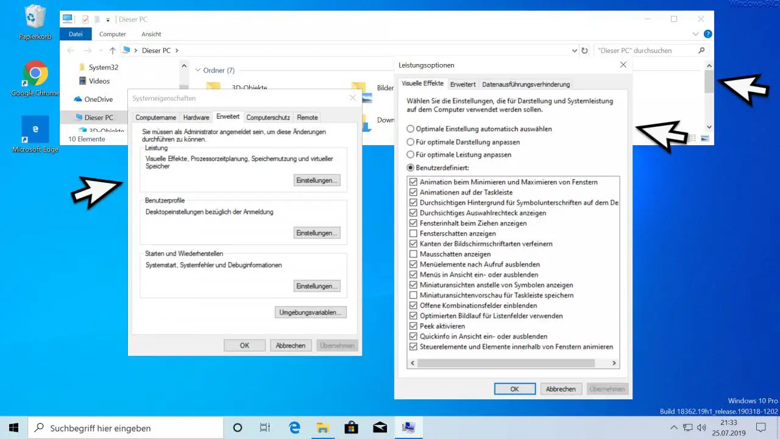Select the Benutzerdefiniert radio button
The image size is (780, 439).
pyautogui.click(x=411, y=168)
